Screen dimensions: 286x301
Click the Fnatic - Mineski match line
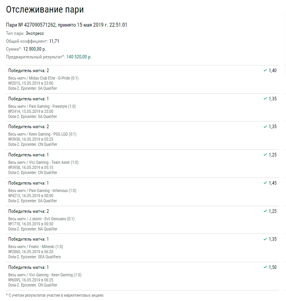tap(36, 247)
